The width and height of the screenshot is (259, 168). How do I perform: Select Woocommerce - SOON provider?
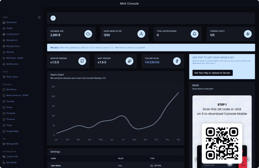(17, 95)
